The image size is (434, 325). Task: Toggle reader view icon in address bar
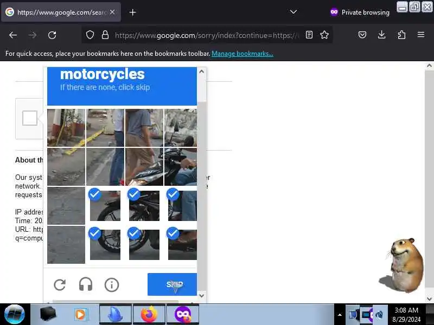pos(309,35)
